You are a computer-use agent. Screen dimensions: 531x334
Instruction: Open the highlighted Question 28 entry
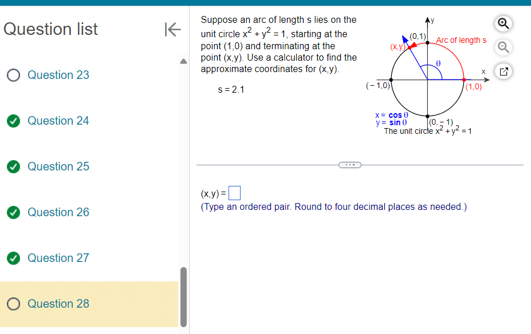pos(58,304)
